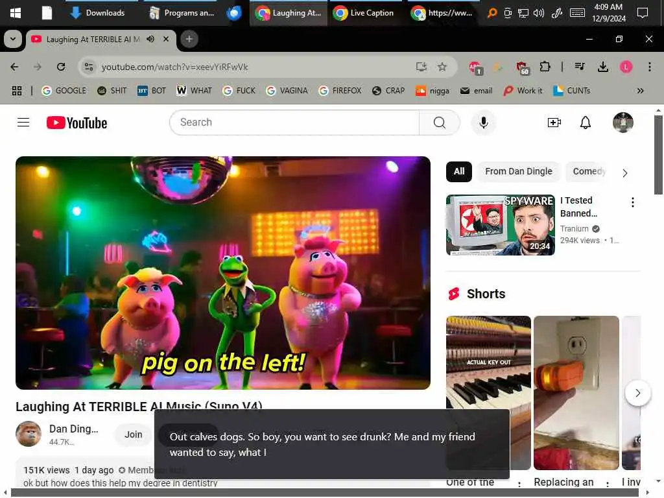Open the WHAT Wikipedia bookmark

pyautogui.click(x=194, y=91)
